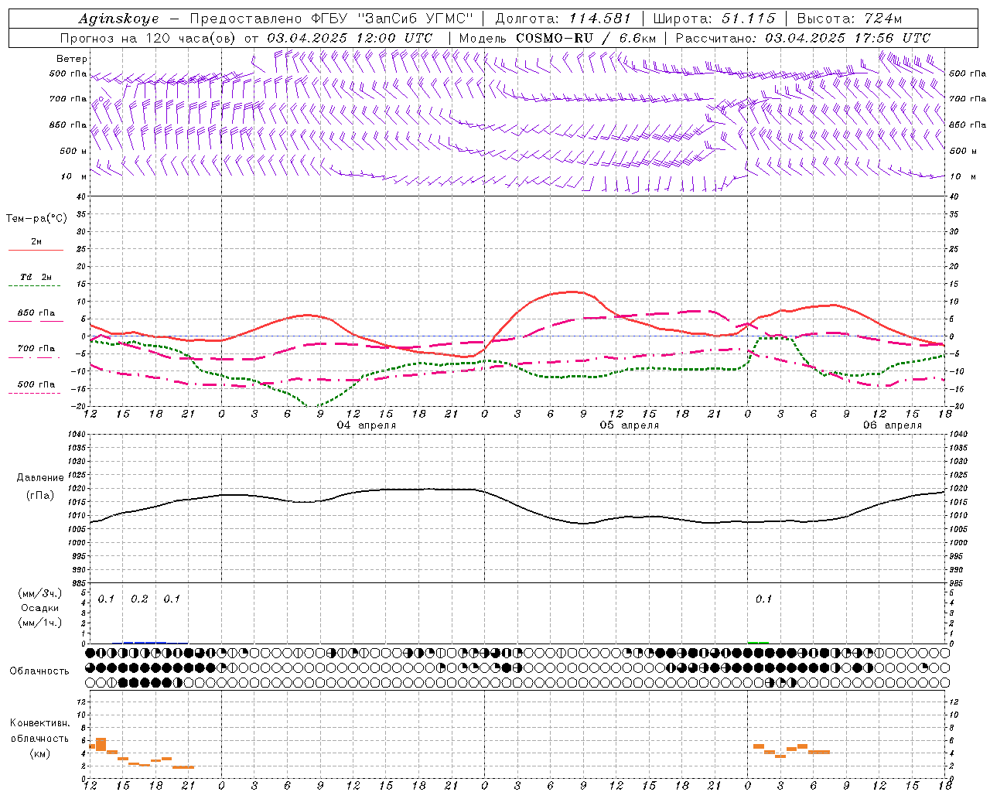Click the "850 гПа" entry in temperature legend
Image resolution: width=990 pixels, height=792 pixels.
click(x=36, y=313)
